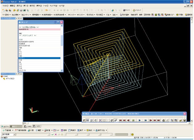Click the yellow smiley icon in bottom bar
The image size is (194, 140).
pos(132,134)
